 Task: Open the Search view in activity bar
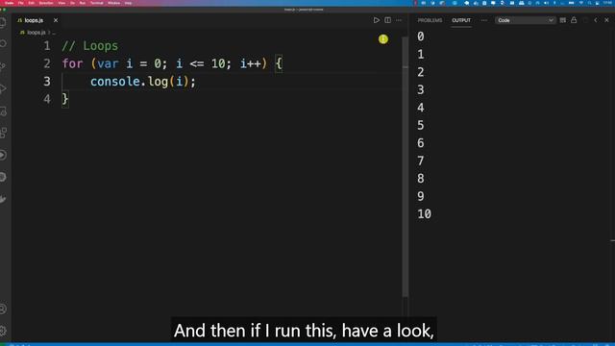tap(3, 43)
